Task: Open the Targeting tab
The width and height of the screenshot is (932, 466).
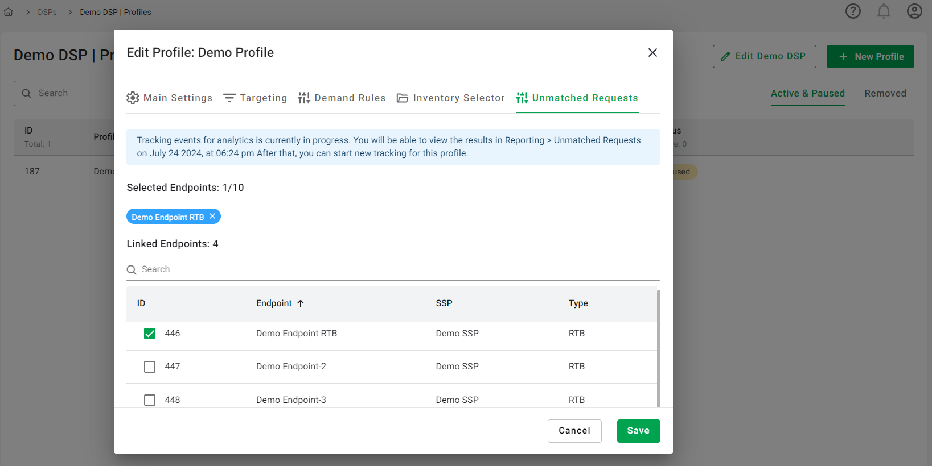Action: (x=255, y=98)
